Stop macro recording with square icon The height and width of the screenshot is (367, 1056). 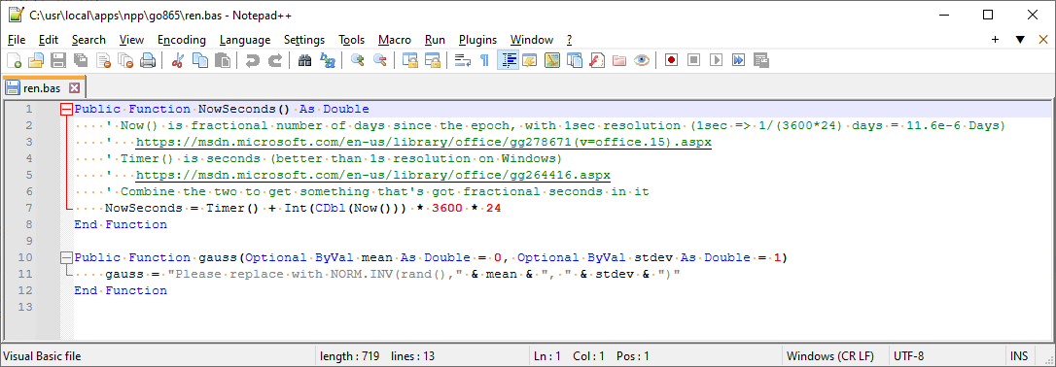click(693, 60)
